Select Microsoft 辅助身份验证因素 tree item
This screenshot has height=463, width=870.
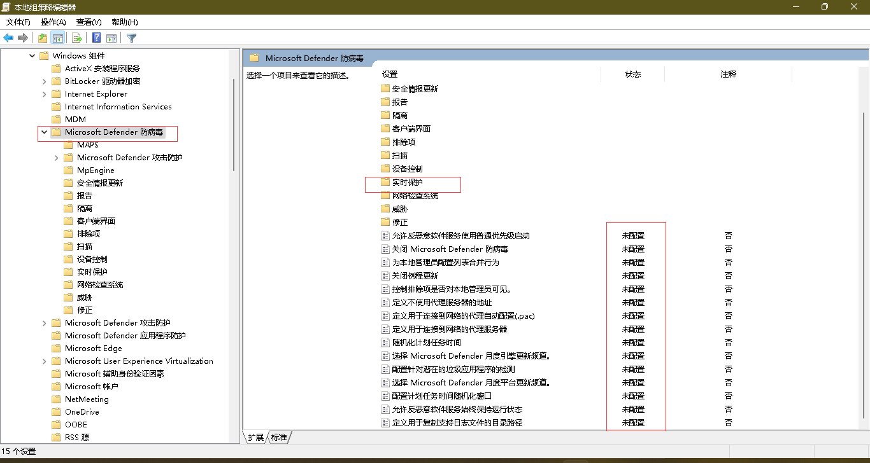tap(115, 373)
